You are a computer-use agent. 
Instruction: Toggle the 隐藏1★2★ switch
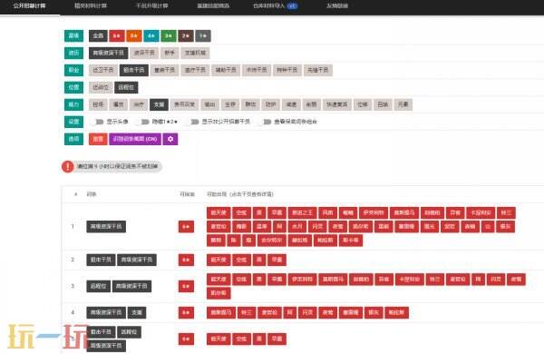[x=143, y=122]
